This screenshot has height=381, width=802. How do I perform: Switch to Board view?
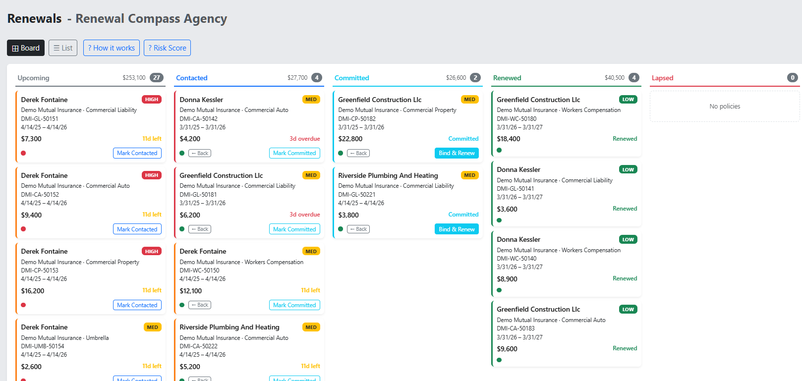[26, 48]
